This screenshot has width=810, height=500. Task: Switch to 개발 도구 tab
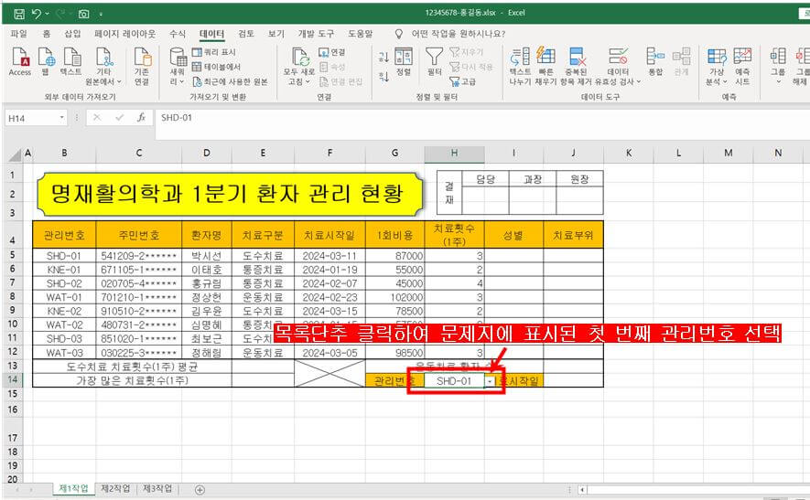click(x=316, y=34)
